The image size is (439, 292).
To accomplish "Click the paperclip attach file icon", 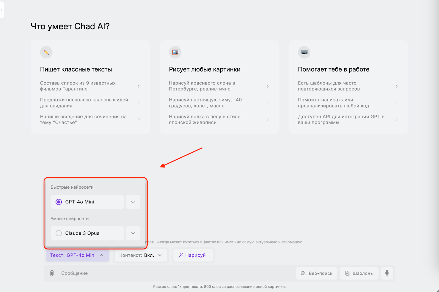I will (x=52, y=273).
